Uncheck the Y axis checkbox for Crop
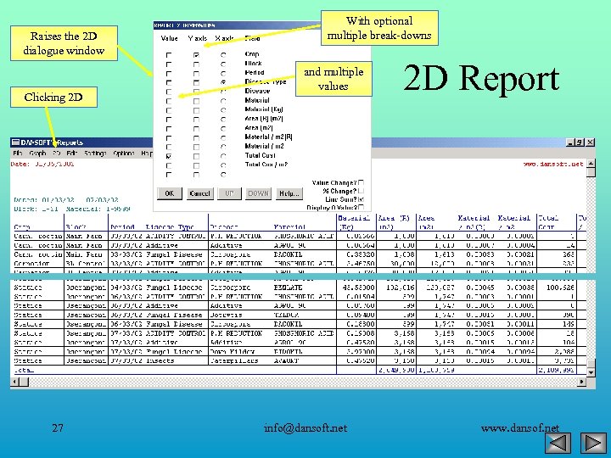This screenshot has width=611, height=458. pos(196,55)
